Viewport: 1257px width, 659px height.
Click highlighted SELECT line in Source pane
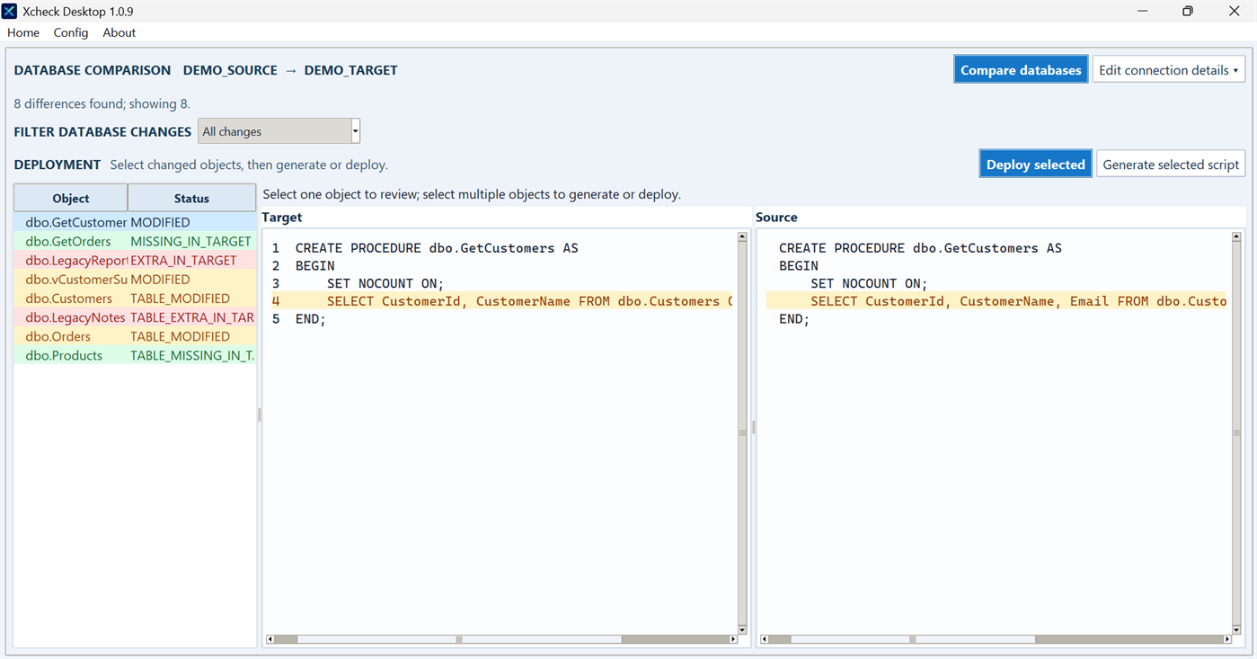point(997,301)
